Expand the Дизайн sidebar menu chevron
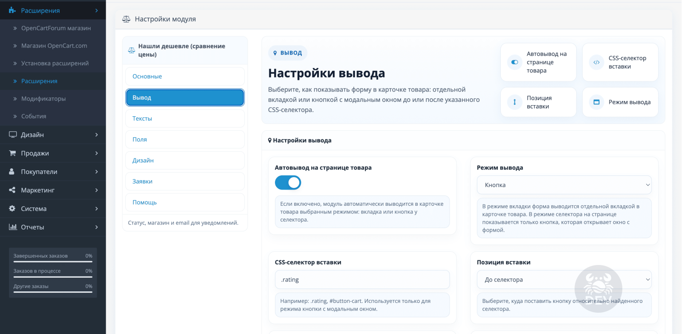 96,135
